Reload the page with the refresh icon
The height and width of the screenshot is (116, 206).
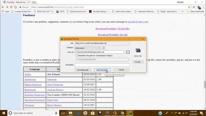coord(11,7)
